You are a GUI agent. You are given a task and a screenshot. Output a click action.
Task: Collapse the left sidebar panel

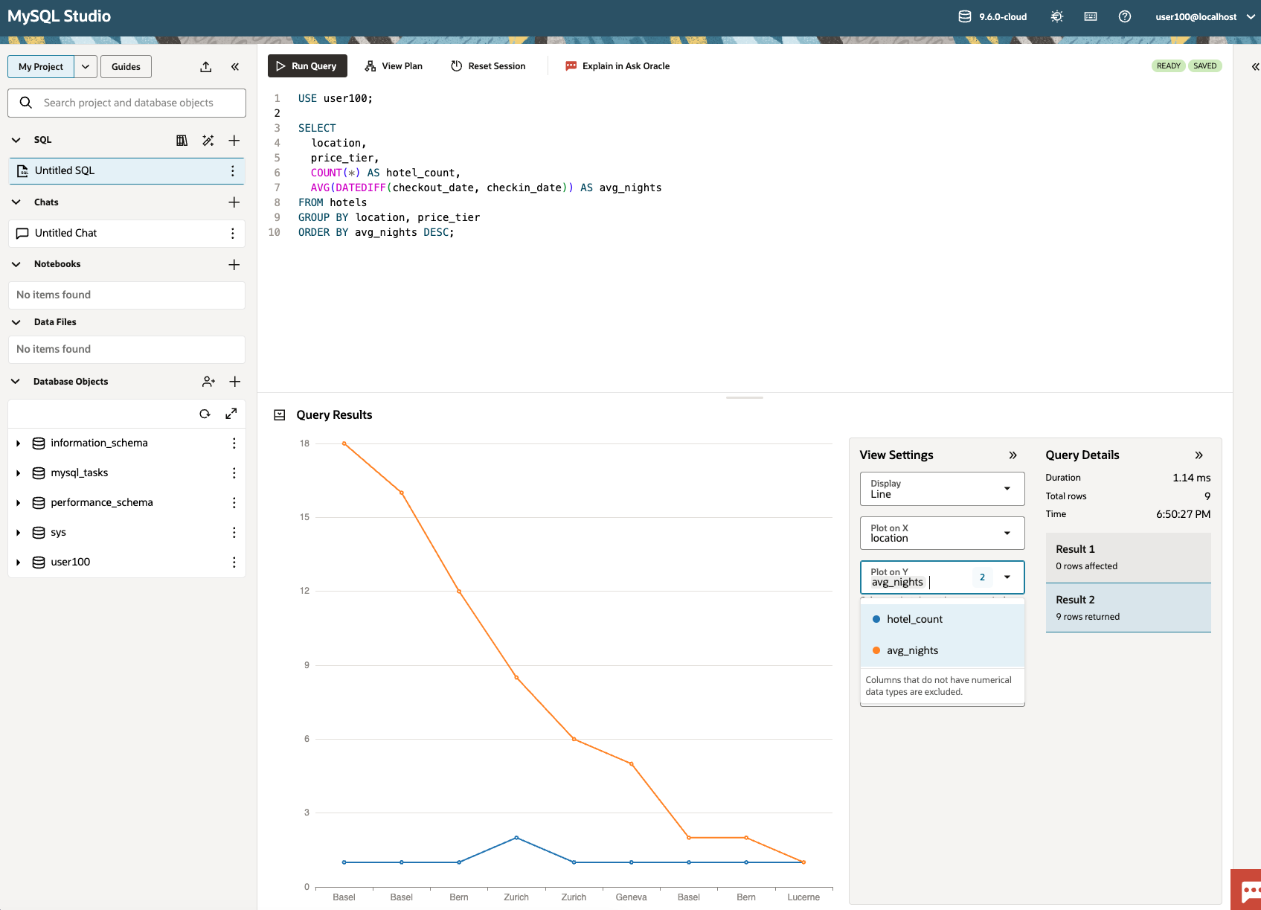235,67
